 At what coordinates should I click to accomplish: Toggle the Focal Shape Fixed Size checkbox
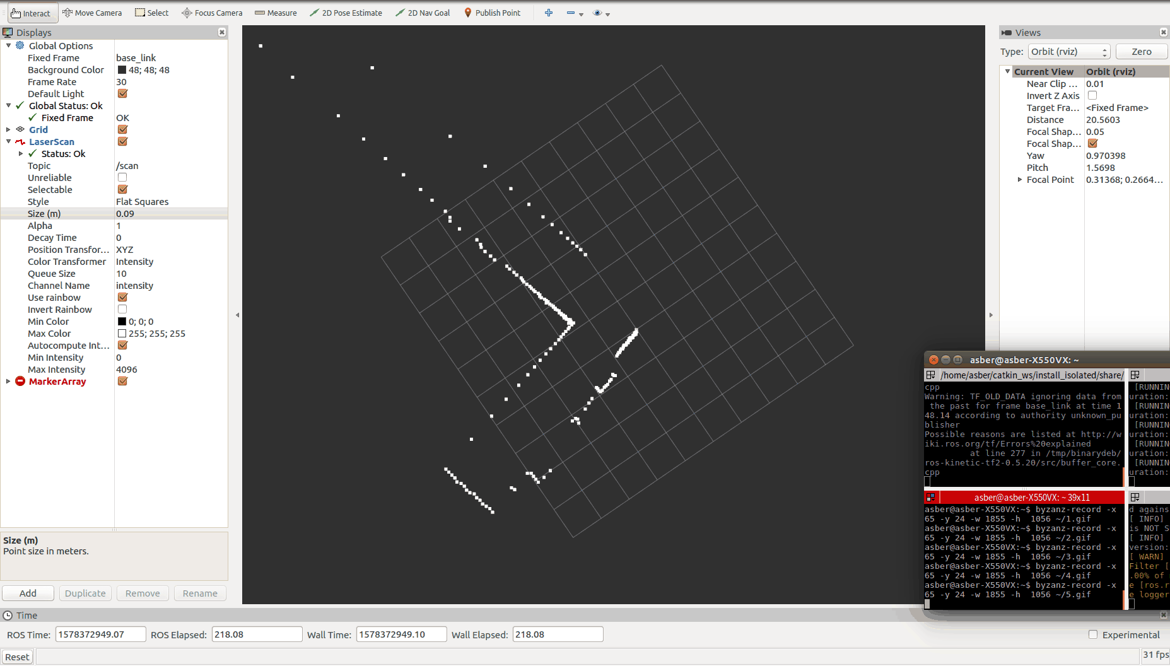tap(1092, 143)
